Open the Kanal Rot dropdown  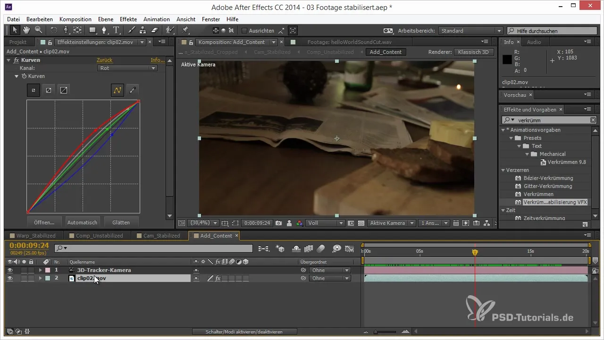click(x=127, y=68)
